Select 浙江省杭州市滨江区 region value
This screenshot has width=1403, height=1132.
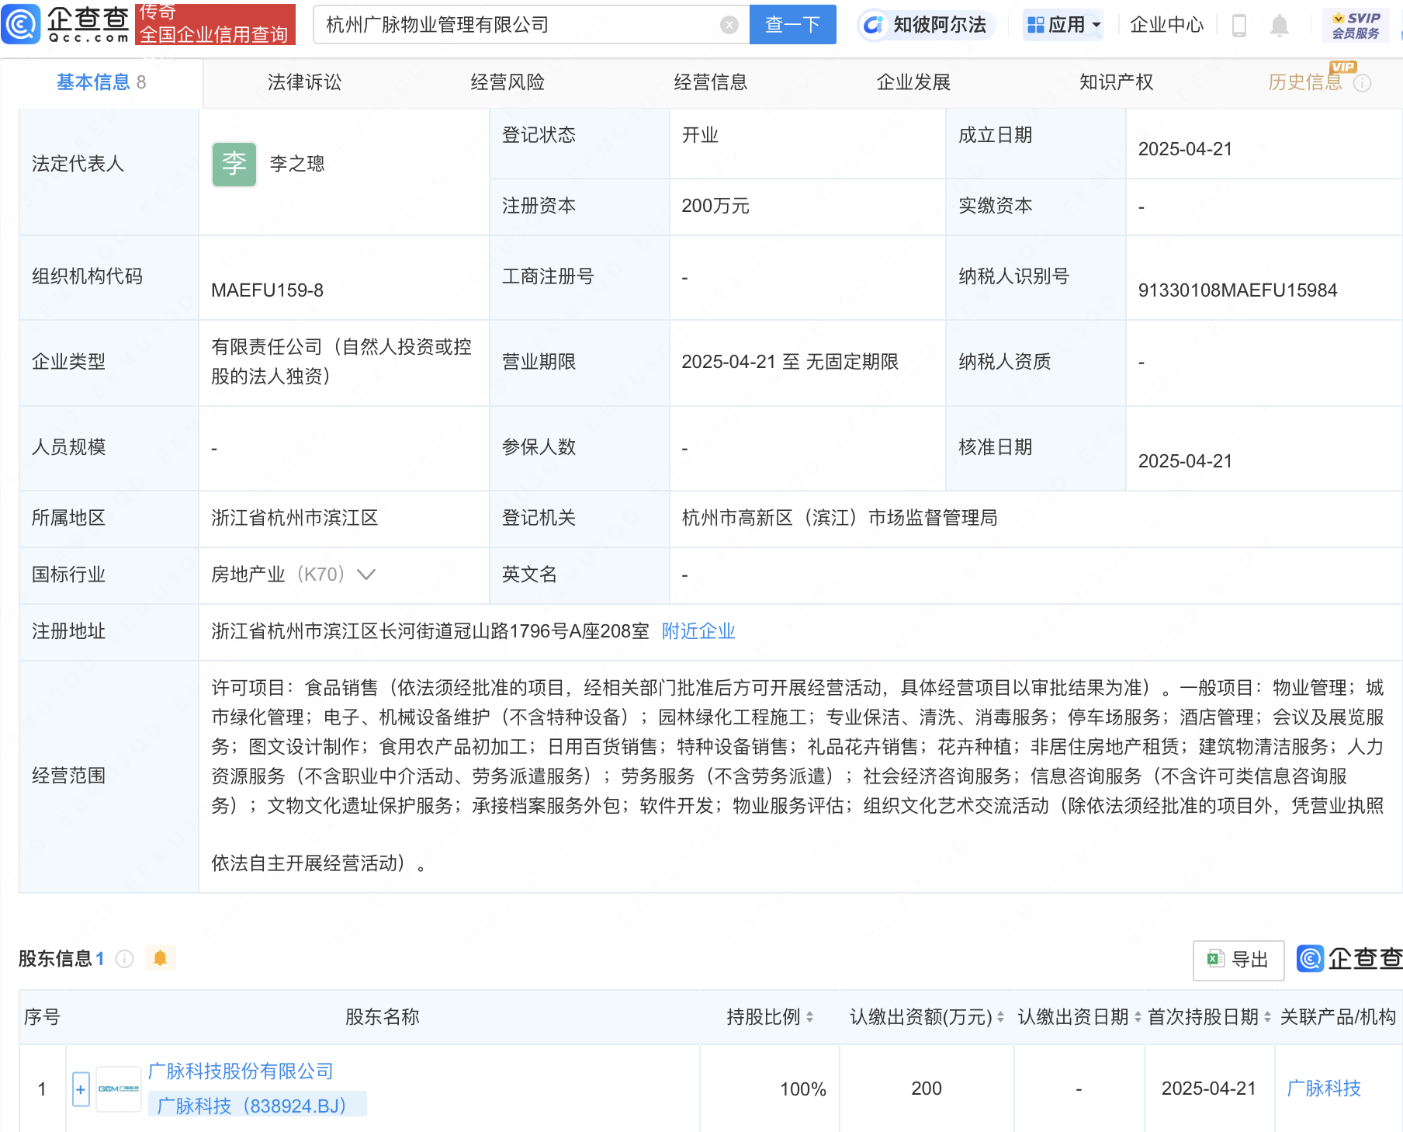coord(295,518)
